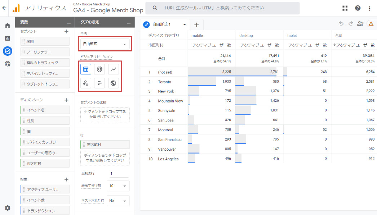The width and height of the screenshot is (377, 215).
Task: Add a new tab with plus
Action: pyautogui.click(x=196, y=25)
